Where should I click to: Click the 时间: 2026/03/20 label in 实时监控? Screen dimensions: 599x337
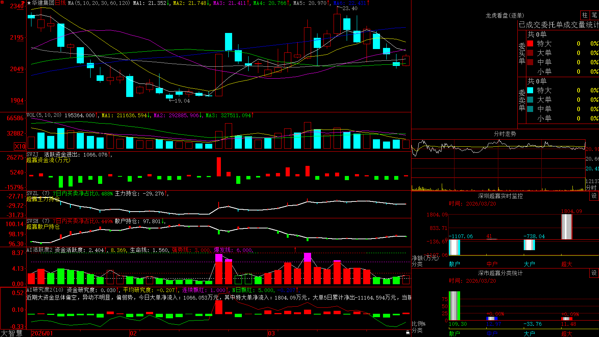pos(472,204)
